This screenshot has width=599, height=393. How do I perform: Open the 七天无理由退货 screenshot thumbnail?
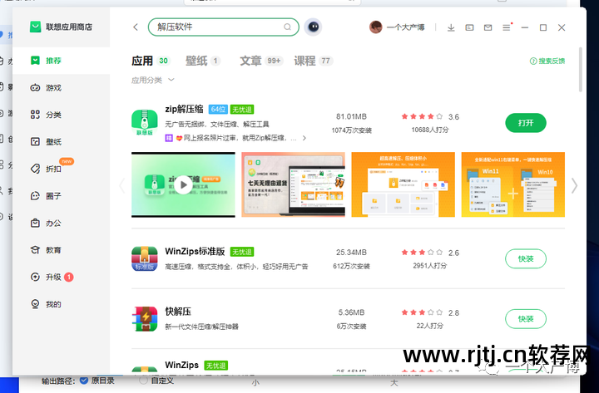(x=294, y=184)
